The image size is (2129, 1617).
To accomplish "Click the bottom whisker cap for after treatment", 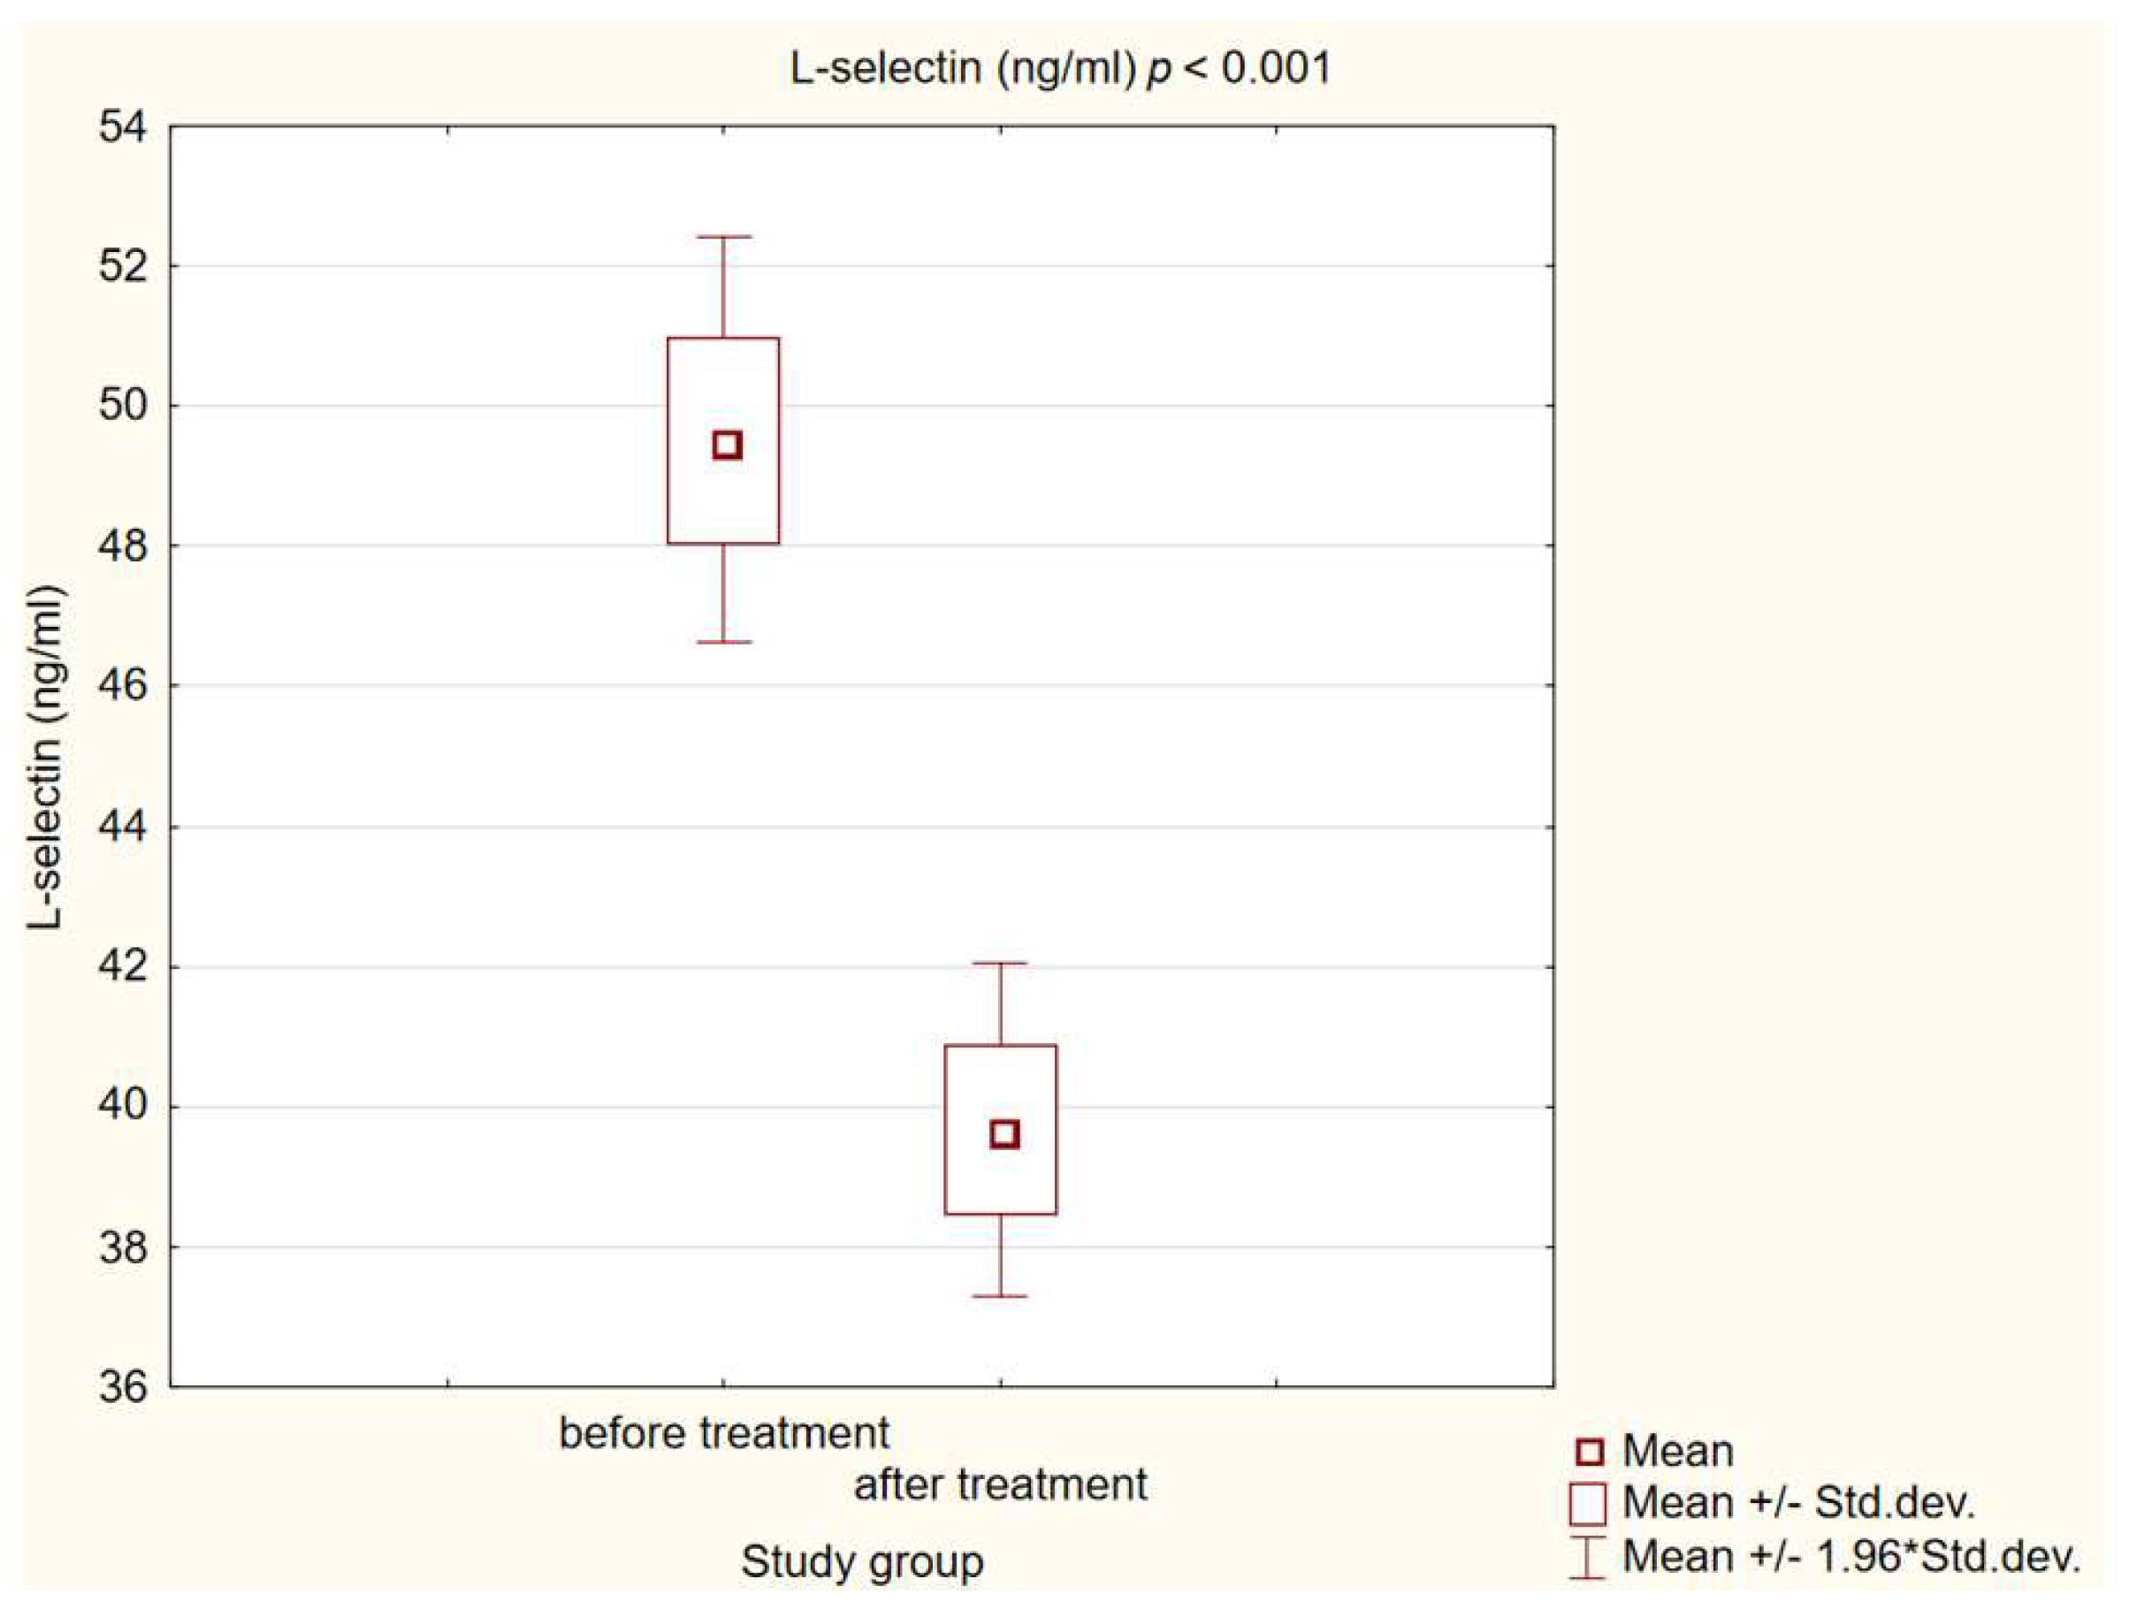I will (x=1001, y=1296).
